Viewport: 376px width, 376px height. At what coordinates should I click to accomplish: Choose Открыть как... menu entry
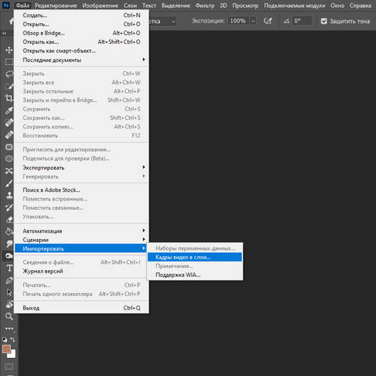[x=81, y=42]
